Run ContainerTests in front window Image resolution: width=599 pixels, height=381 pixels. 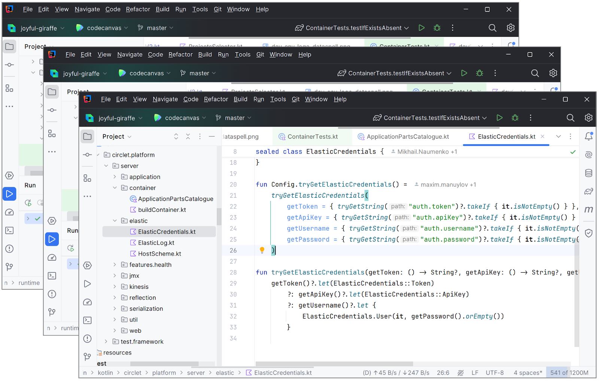coord(499,118)
